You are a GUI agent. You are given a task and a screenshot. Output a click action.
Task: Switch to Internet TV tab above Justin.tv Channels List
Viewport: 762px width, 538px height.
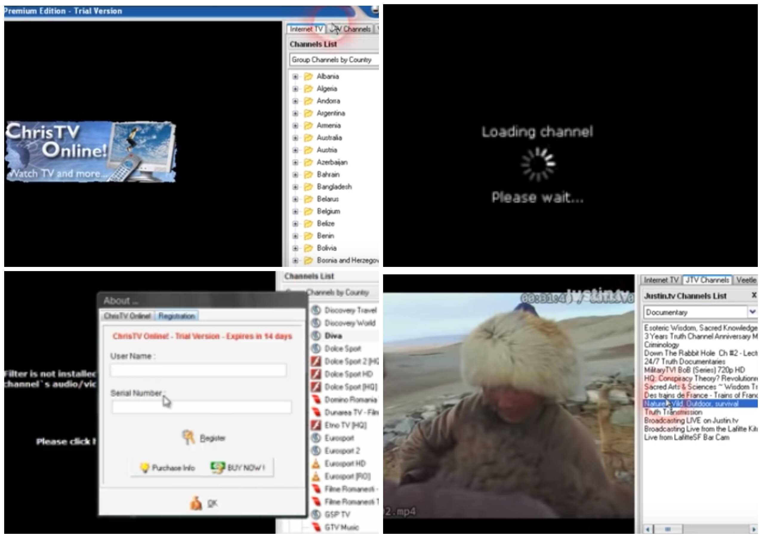click(x=661, y=280)
